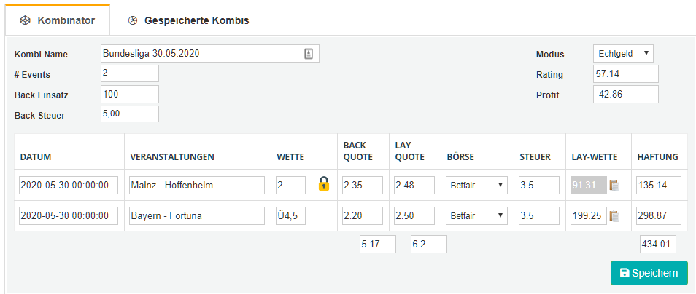Image resolution: width=696 pixels, height=294 pixels.
Task: Open Börse dropdown for Bayern - Fortuna row
Action: [476, 215]
